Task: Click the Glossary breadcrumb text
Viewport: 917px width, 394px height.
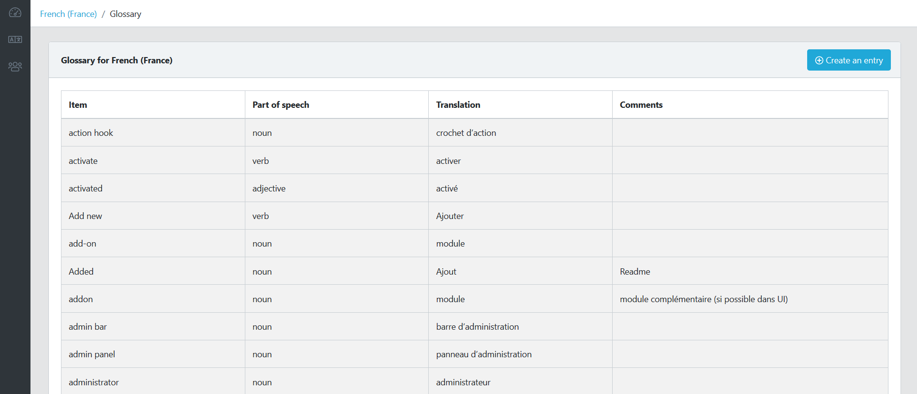Action: [125, 14]
